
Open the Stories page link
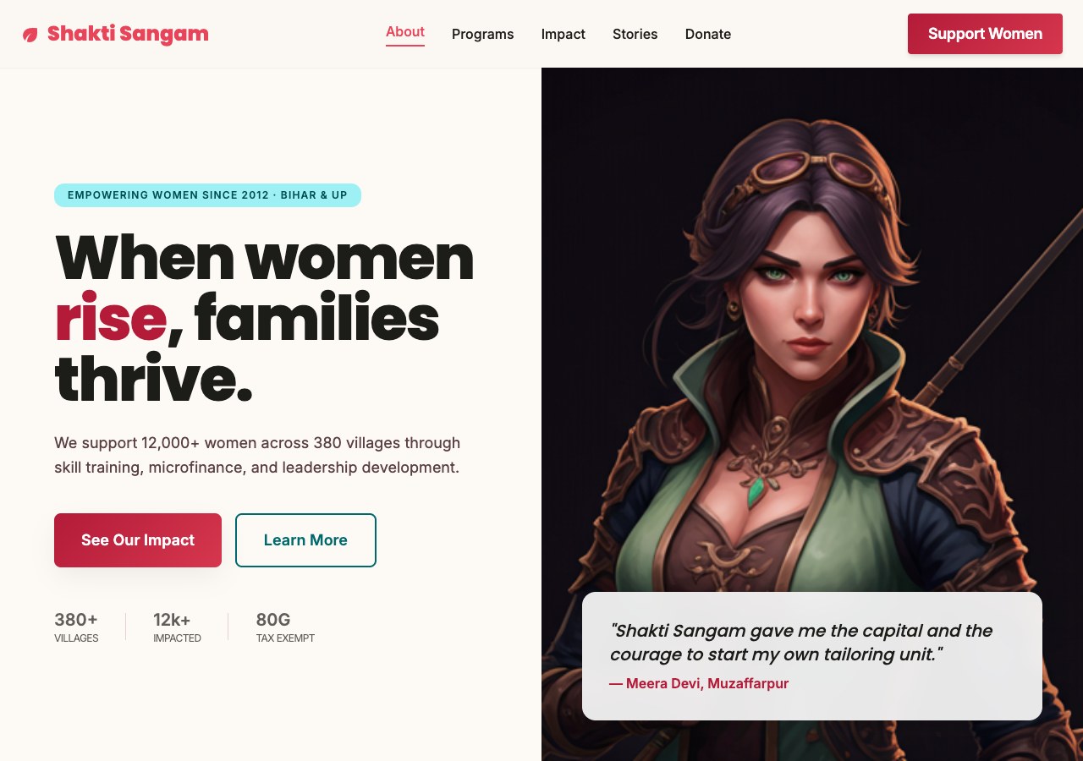[635, 34]
